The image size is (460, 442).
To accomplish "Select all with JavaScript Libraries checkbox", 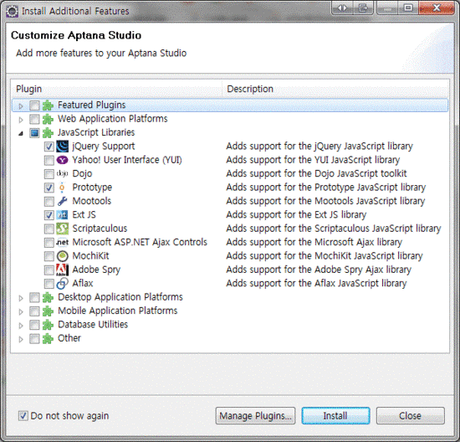I will tap(34, 133).
